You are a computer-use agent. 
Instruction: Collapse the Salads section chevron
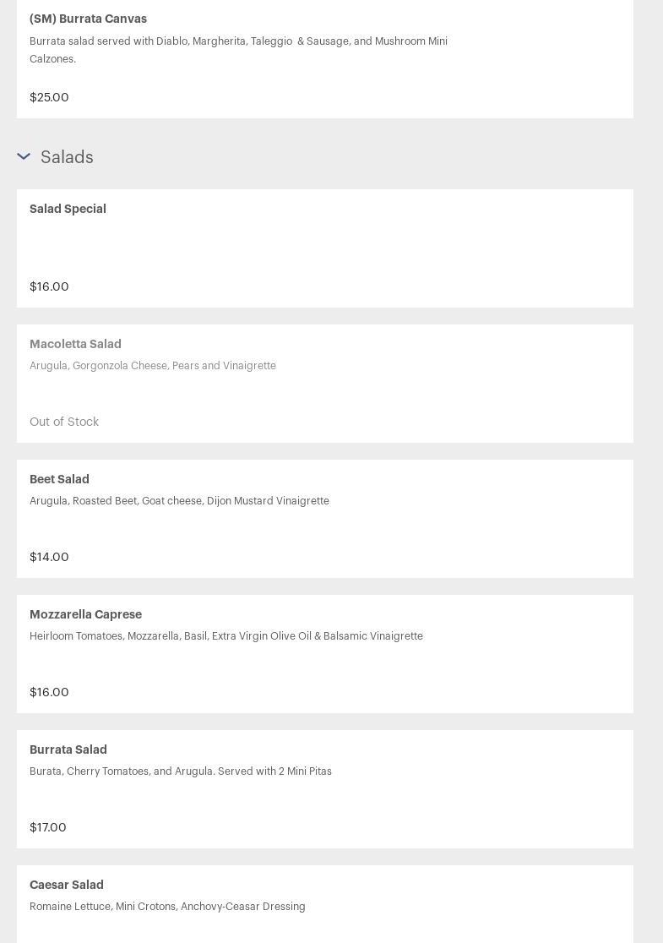[x=24, y=156]
